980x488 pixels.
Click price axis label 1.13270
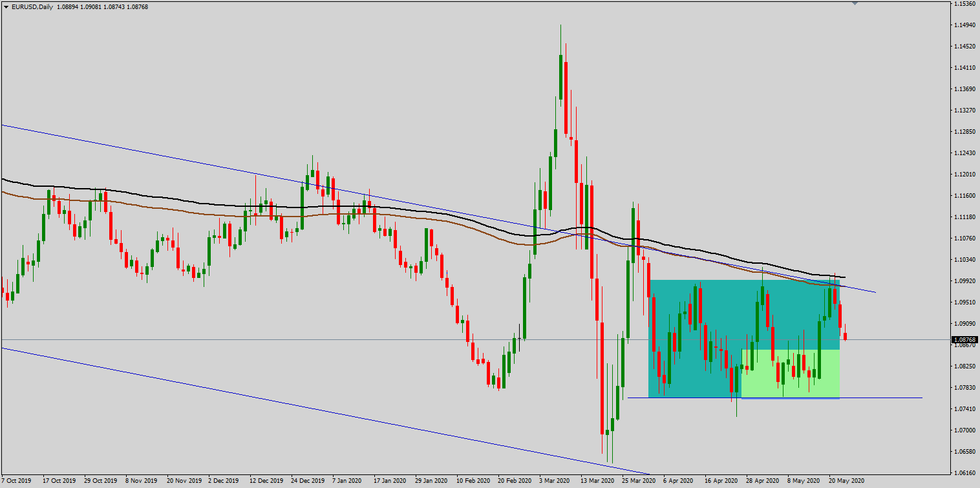(964, 111)
